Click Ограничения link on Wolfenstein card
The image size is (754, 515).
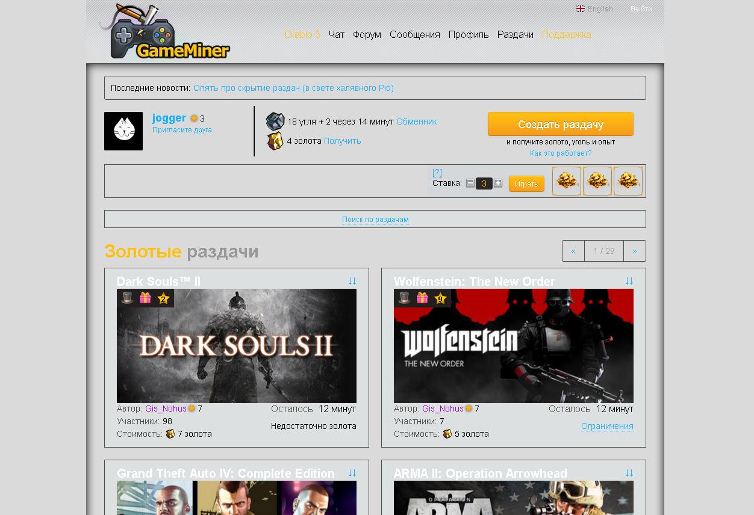tap(607, 426)
